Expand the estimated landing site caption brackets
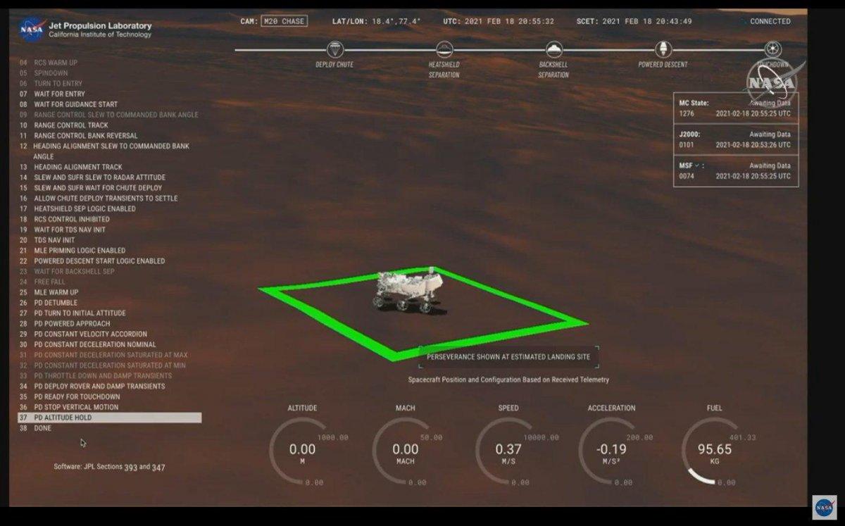This screenshot has width=845, height=526. click(x=508, y=357)
